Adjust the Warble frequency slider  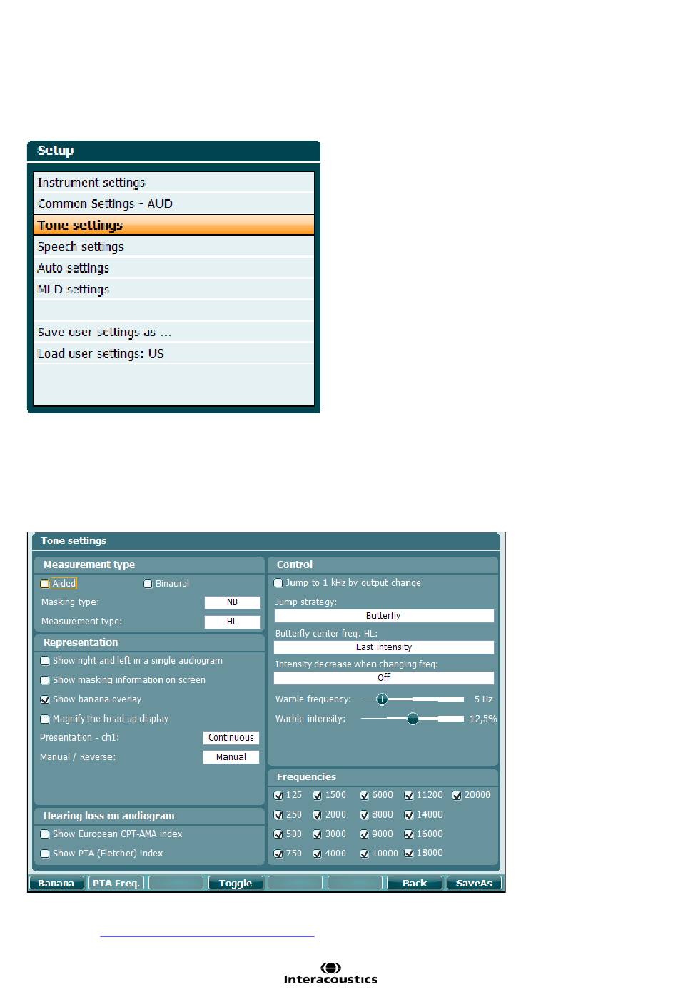coord(383,699)
